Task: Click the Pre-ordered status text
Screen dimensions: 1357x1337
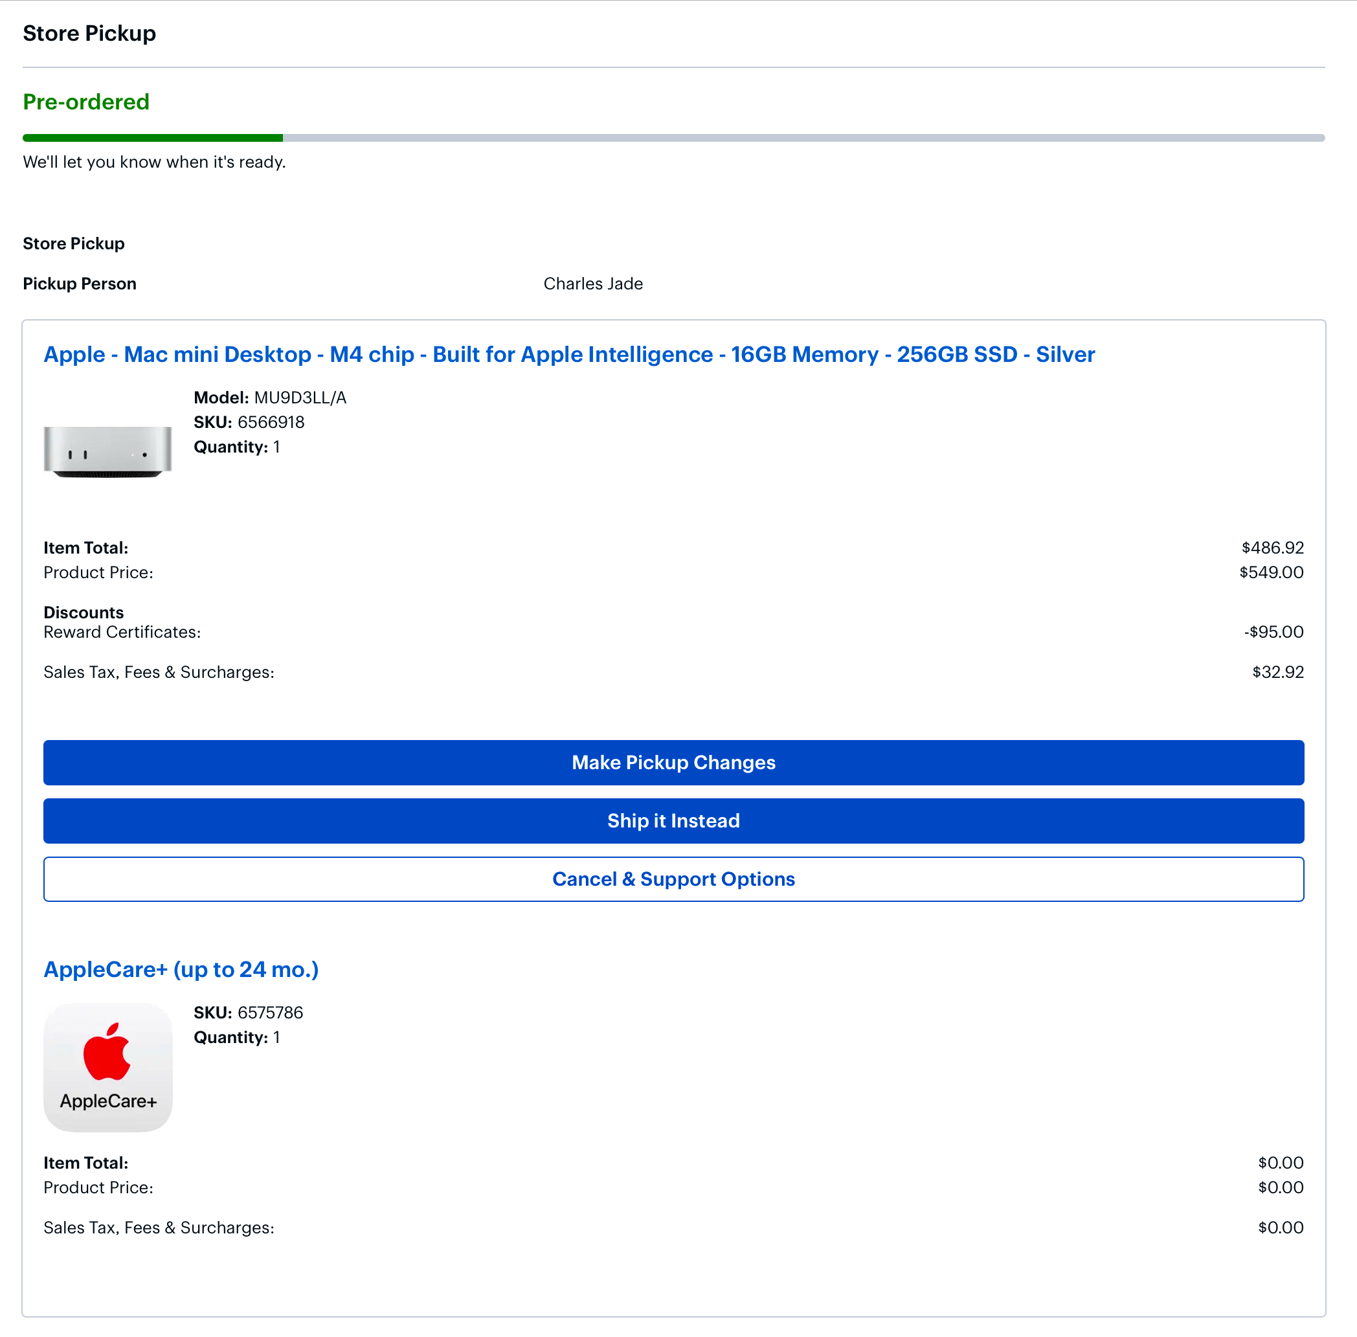Action: pyautogui.click(x=85, y=102)
